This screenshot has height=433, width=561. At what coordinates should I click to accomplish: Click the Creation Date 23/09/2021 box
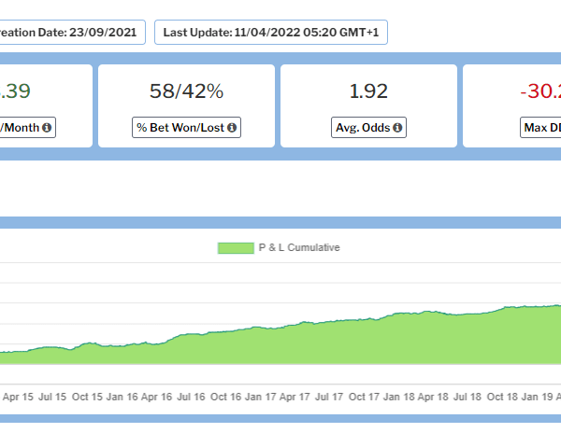[x=72, y=33]
